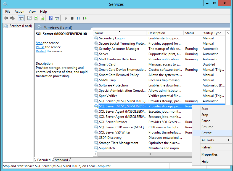233x171 pixels.
Task: Switch to the Standard tab
Action: tap(61, 160)
